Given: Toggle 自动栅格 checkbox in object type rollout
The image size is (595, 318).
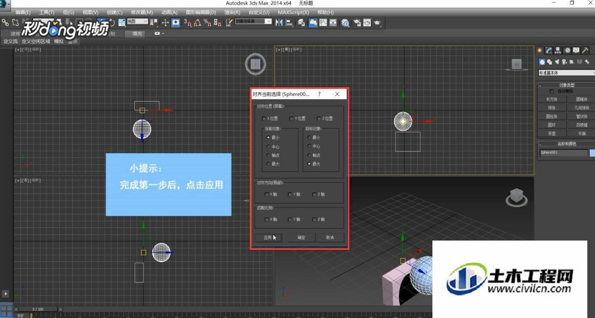Looking at the screenshot, I should click(552, 91).
